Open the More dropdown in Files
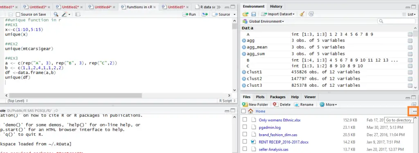419x153 pixels. [329, 105]
